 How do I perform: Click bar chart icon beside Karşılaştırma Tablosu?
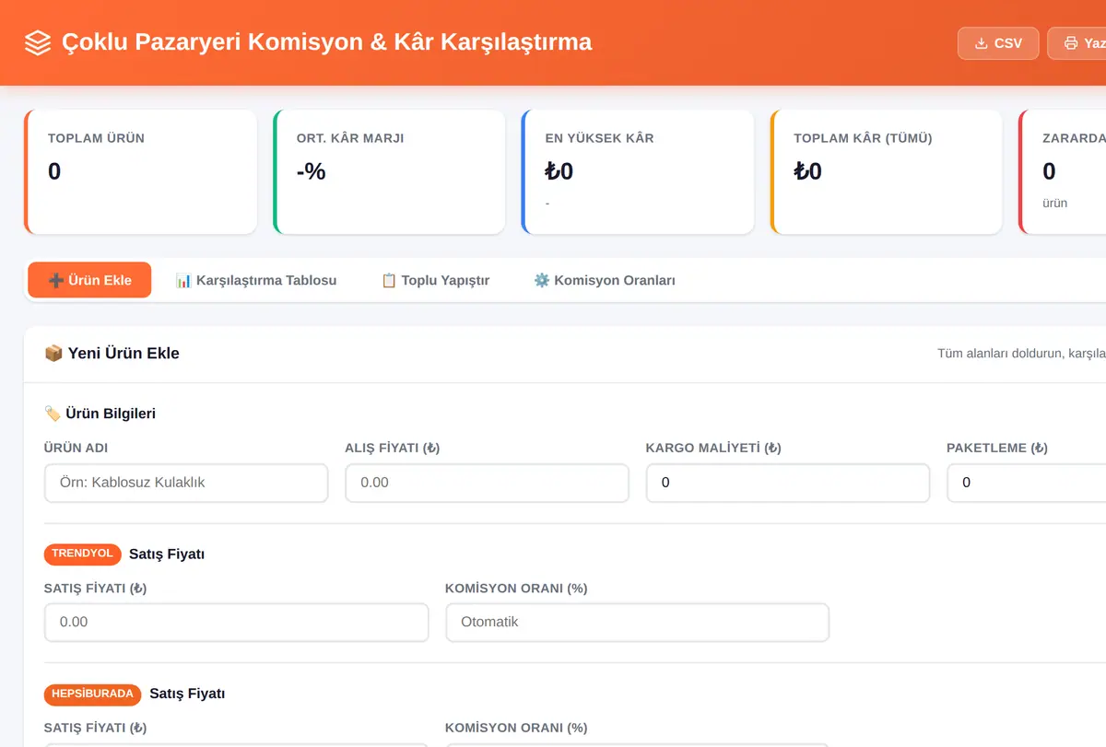[183, 280]
